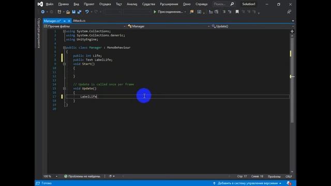Image resolution: width=331 pixels, height=186 pixels.
Task: Click Добавить в систему управления версиями
Action: pyautogui.click(x=248, y=183)
